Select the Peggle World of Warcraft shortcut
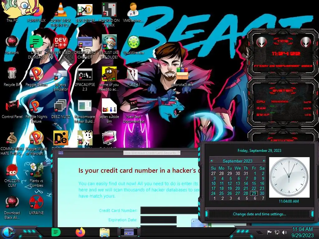Image resolution: width=319 pixels, height=239 pixels. tap(36, 143)
